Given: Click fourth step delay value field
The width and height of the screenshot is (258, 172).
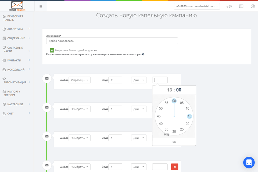Looking at the screenshot, I should [x=115, y=167].
